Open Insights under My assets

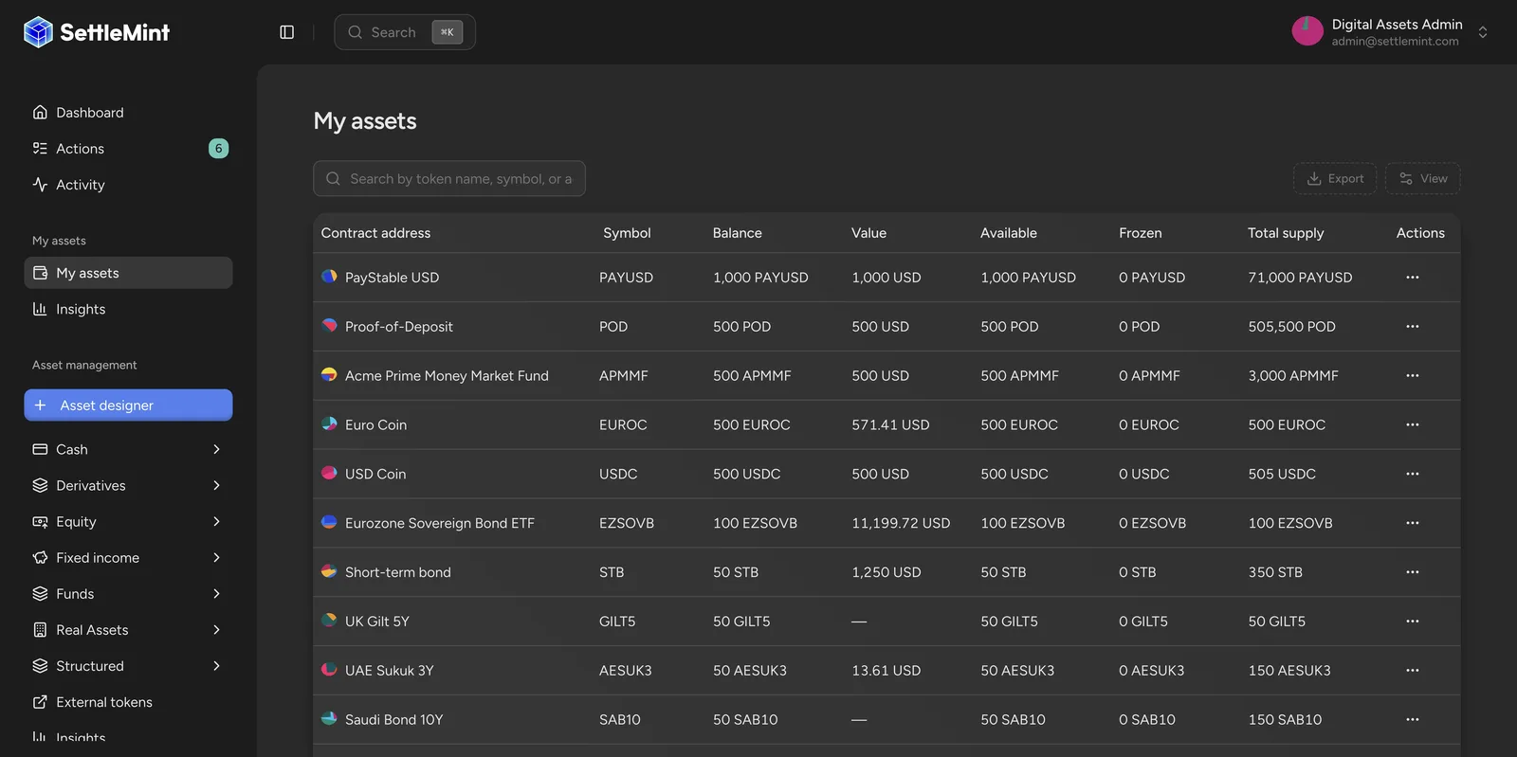coord(128,309)
